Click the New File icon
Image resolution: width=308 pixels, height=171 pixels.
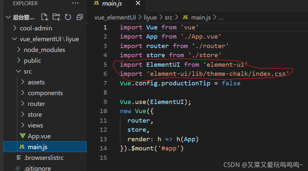point(45,17)
